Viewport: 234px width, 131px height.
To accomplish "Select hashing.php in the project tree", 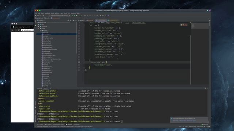I will (x=46, y=51).
